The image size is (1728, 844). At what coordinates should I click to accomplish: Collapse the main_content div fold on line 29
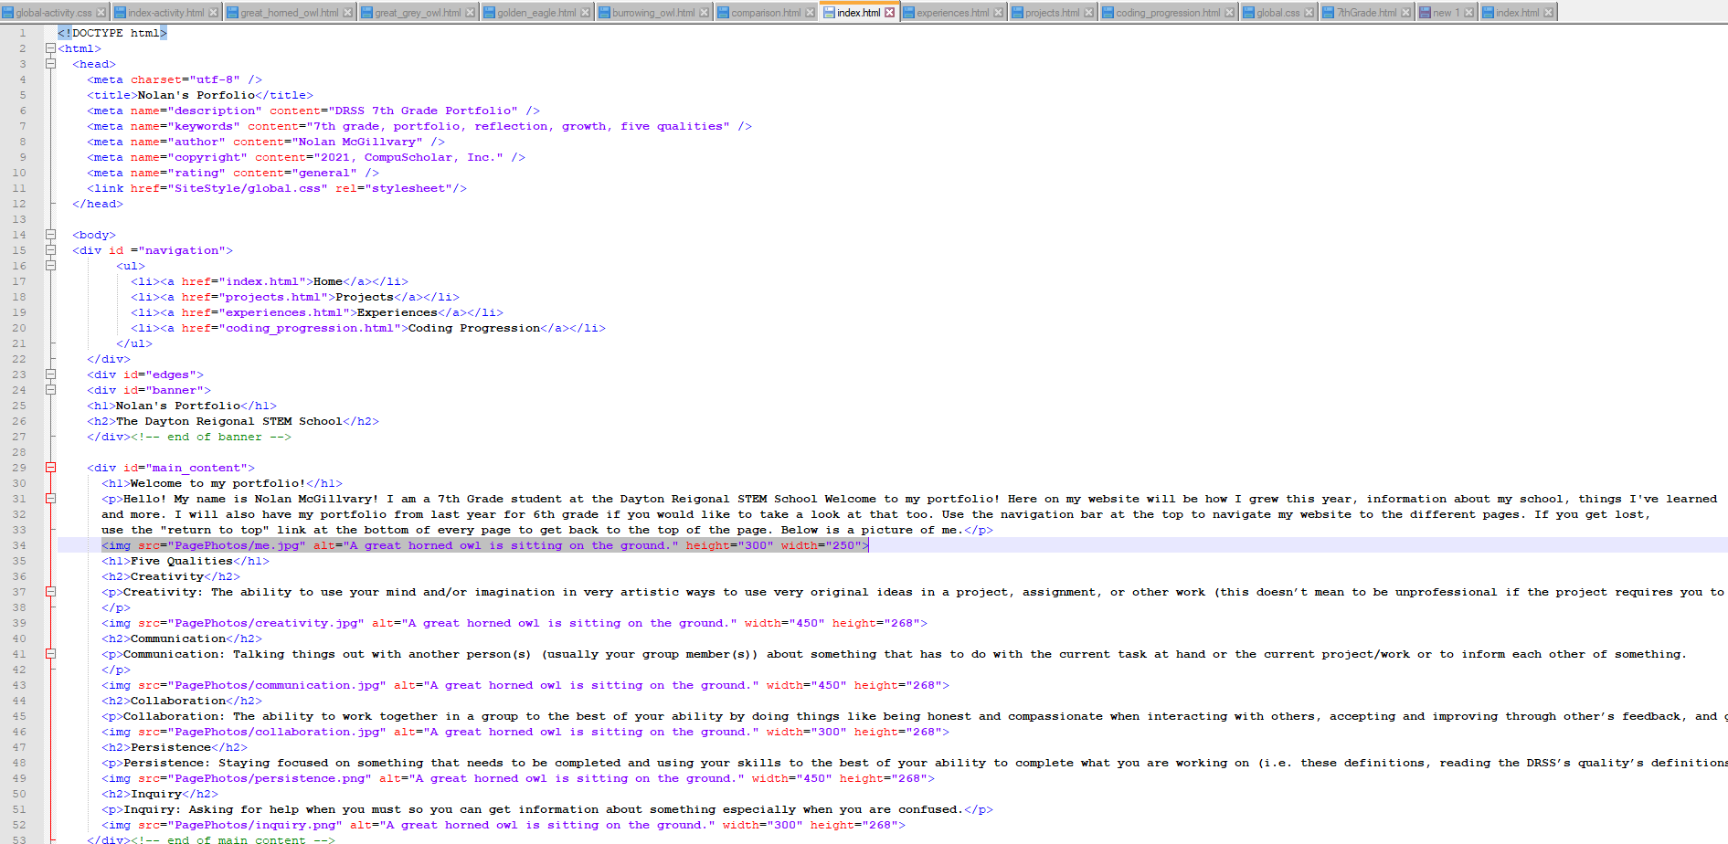pyautogui.click(x=51, y=468)
